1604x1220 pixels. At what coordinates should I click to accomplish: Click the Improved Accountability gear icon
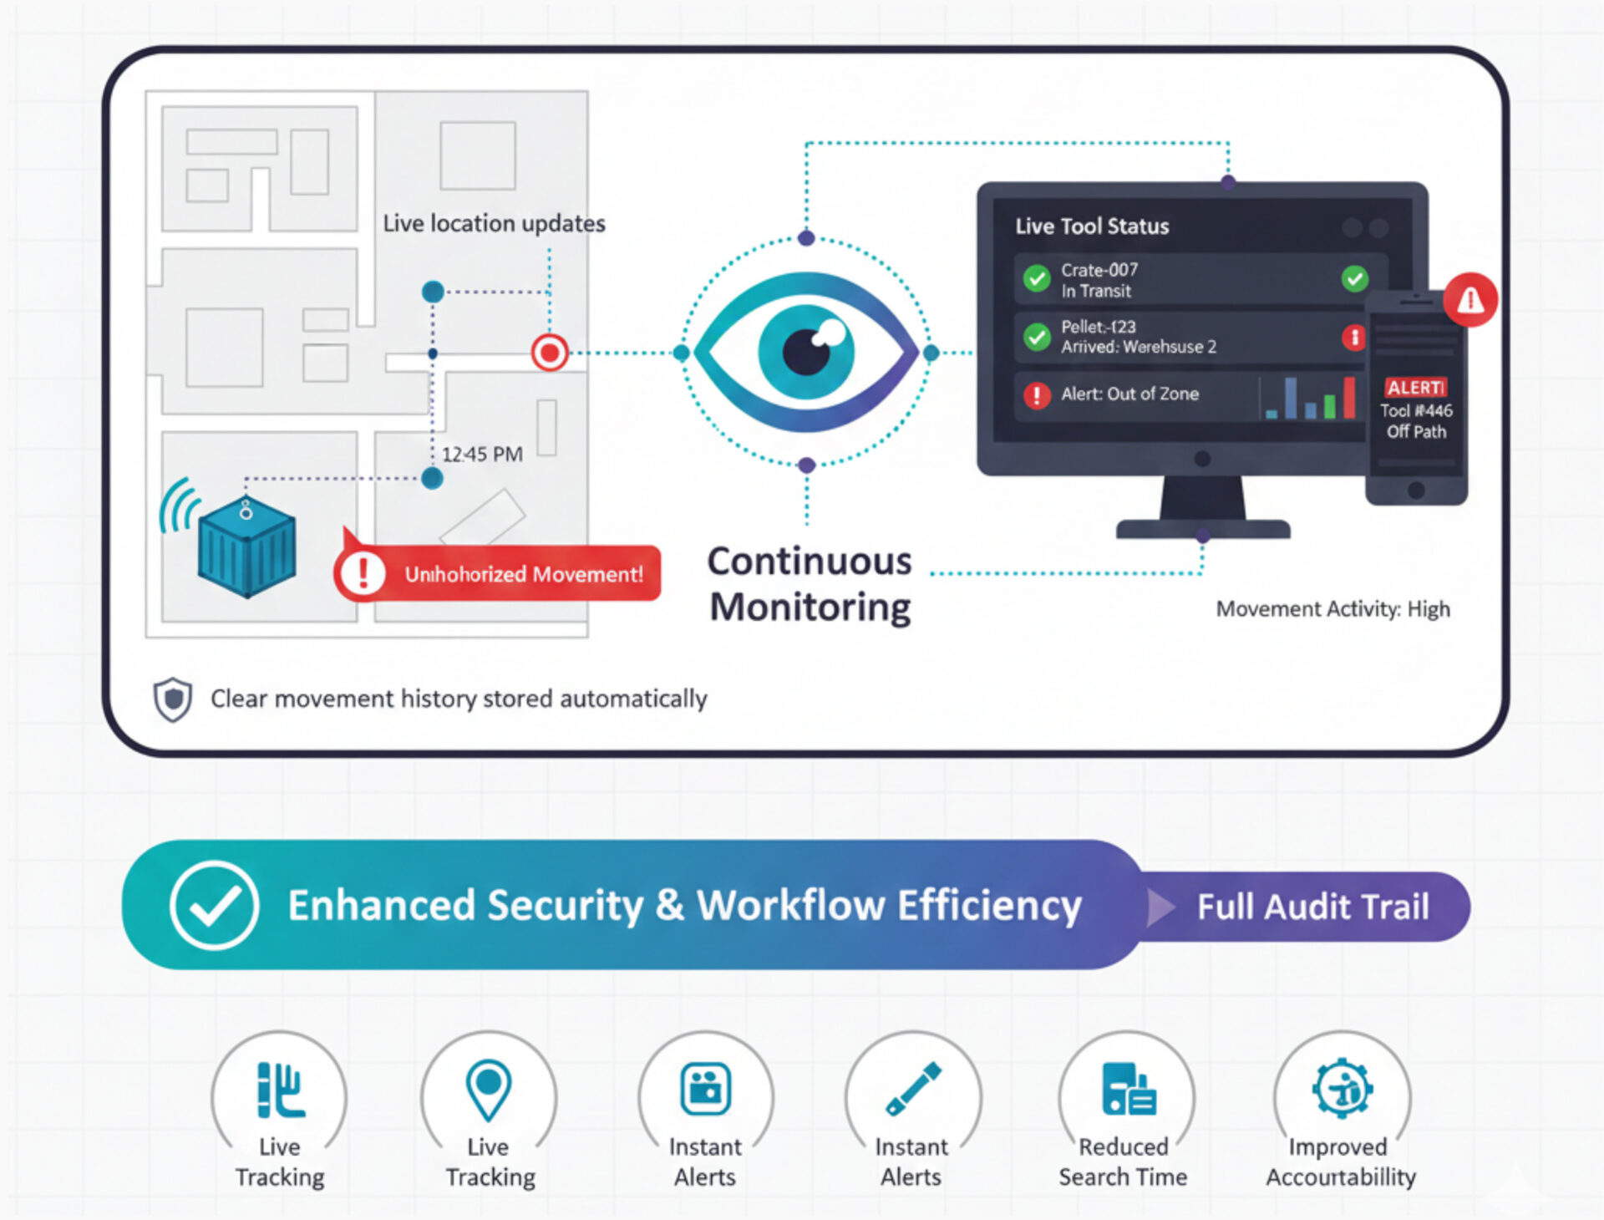click(1342, 1088)
